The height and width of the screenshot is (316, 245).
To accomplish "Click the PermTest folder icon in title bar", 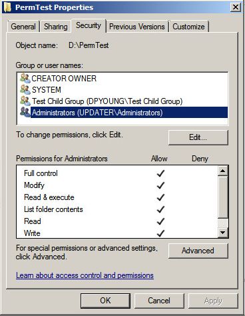I will point(7,7).
